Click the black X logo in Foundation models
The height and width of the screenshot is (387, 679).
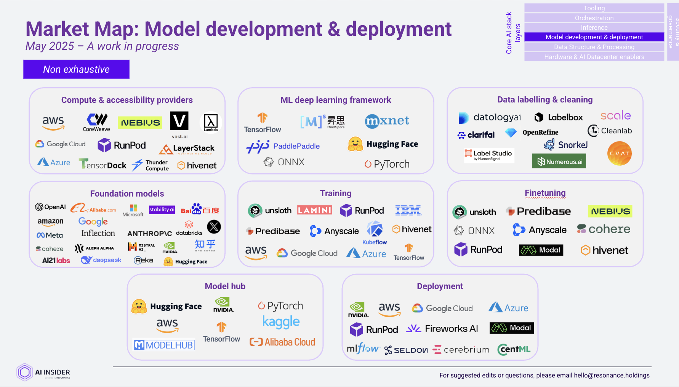click(x=214, y=227)
